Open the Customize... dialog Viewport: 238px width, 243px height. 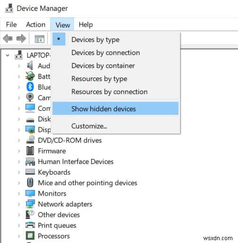tap(115, 126)
